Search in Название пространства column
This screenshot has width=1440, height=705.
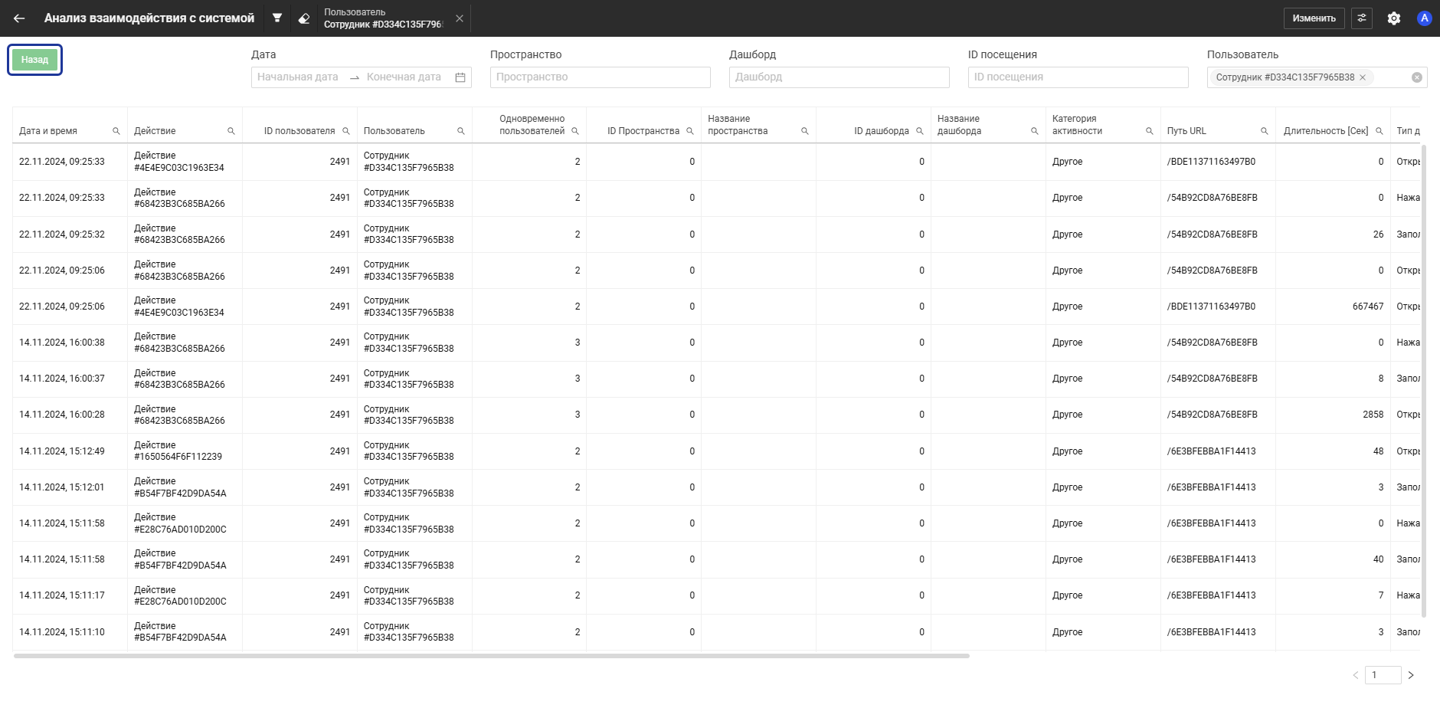tap(805, 131)
